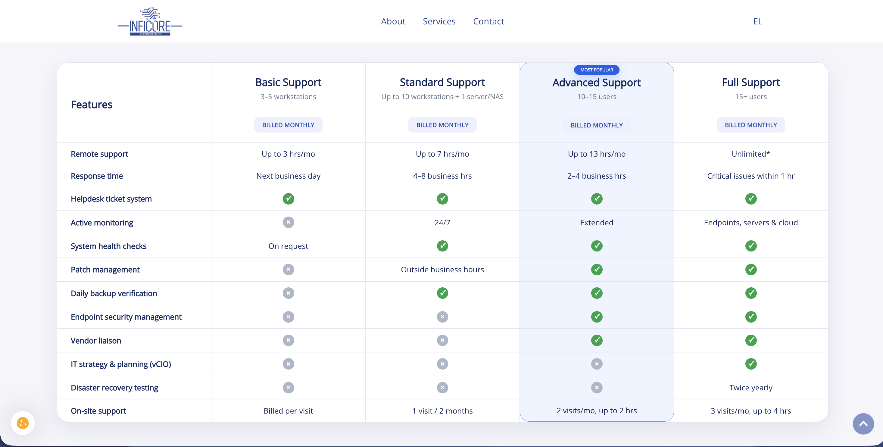Click Advanced Support vCIO cross icon
Viewport: 883px width, 447px height.
click(x=596, y=364)
